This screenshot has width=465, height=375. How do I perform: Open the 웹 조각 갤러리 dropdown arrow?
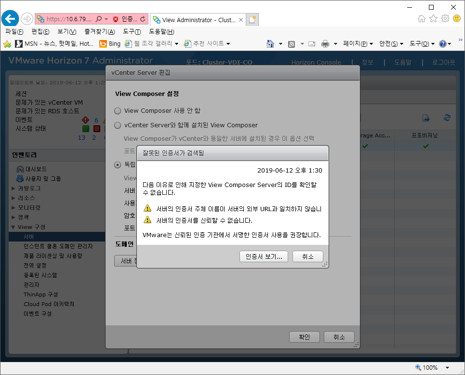177,44
